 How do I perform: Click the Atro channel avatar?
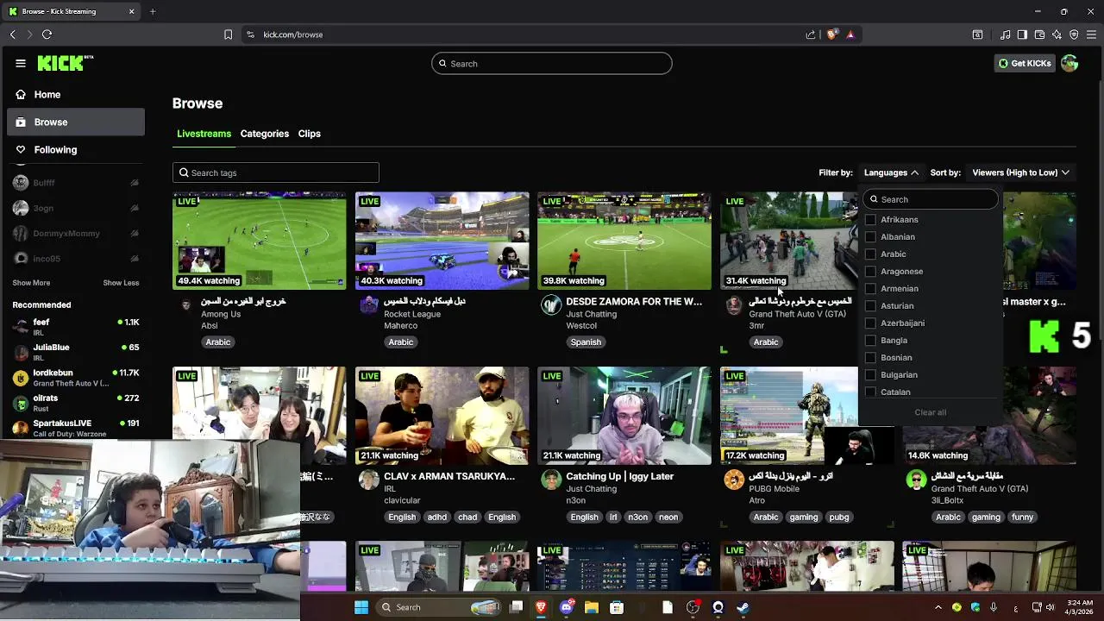(734, 480)
